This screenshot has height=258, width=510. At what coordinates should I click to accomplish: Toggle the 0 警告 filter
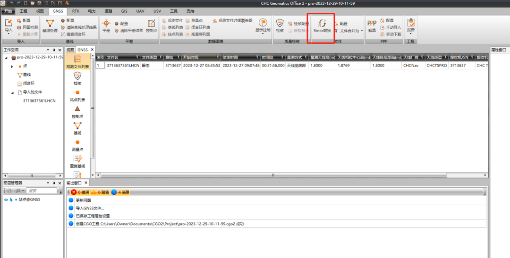(x=100, y=192)
